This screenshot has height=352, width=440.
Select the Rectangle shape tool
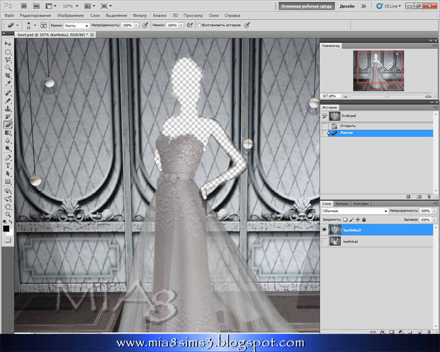pyautogui.click(x=8, y=182)
